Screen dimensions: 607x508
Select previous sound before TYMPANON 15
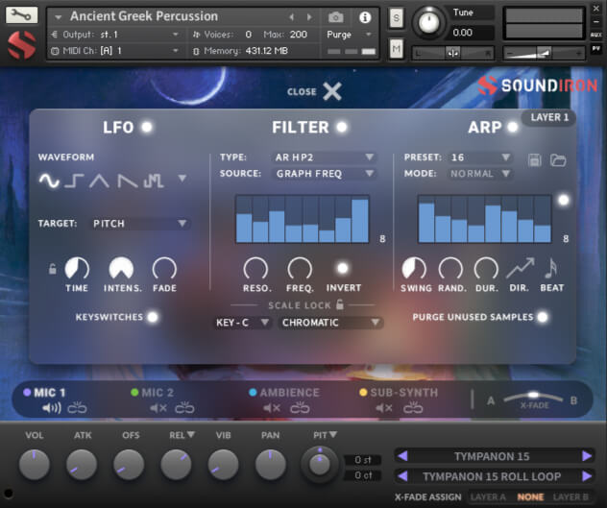click(x=402, y=456)
